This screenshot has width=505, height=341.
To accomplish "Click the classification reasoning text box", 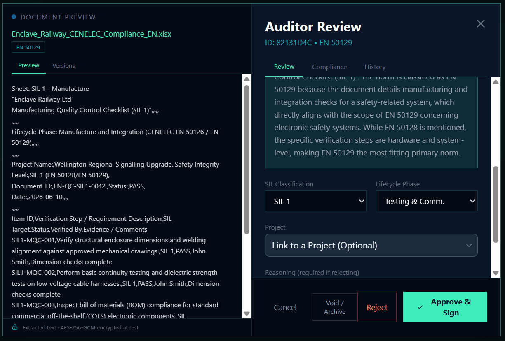I will (371, 122).
